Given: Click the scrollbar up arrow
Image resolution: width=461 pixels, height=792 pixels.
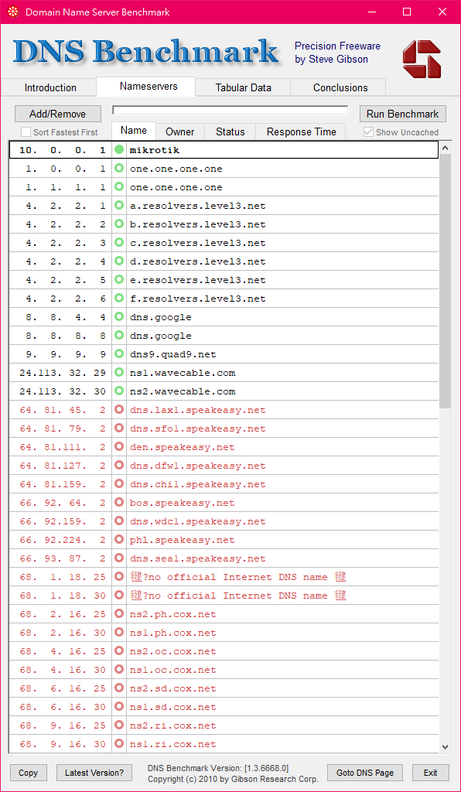Looking at the screenshot, I should [x=445, y=148].
